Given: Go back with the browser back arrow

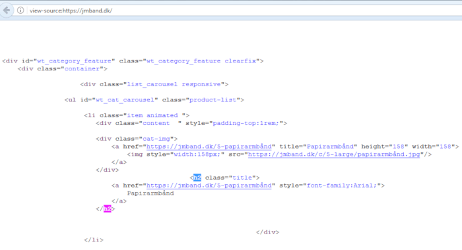Looking at the screenshot, I should pos(7,11).
